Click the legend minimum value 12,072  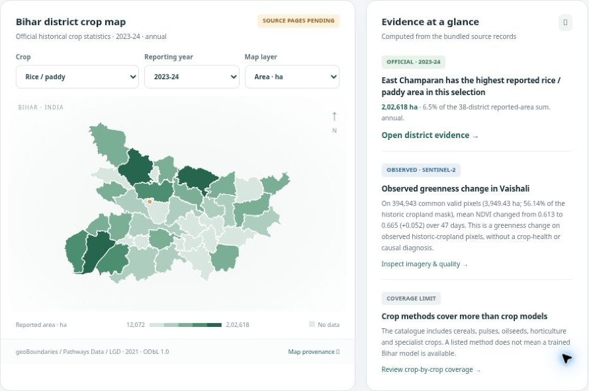(x=136, y=325)
